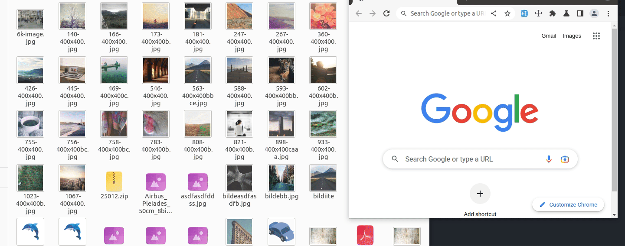Screen dimensions: 625x246
Task: Click the Customize Chrome button
Action: 568,205
